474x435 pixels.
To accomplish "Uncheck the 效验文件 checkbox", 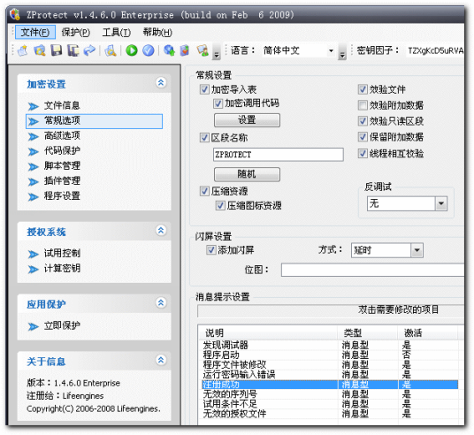I will [x=363, y=89].
